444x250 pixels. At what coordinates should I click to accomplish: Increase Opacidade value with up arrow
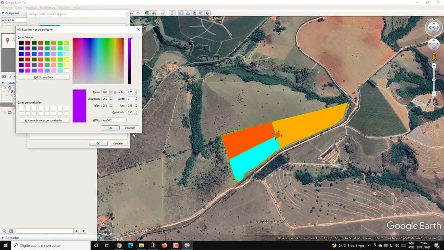tap(136, 111)
